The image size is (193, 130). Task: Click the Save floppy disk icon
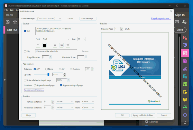[8, 22]
